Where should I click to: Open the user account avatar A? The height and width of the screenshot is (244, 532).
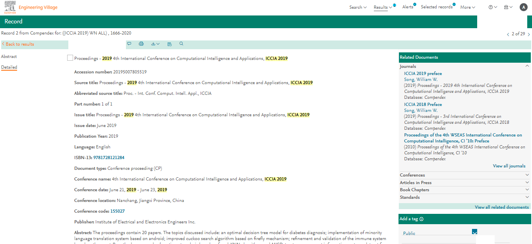(523, 7)
